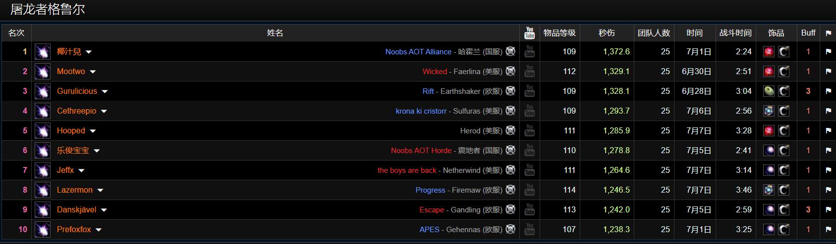Screen dimensions: 836x244
Task: Click the YouTube icon in Cethreepio row
Action: click(x=530, y=111)
